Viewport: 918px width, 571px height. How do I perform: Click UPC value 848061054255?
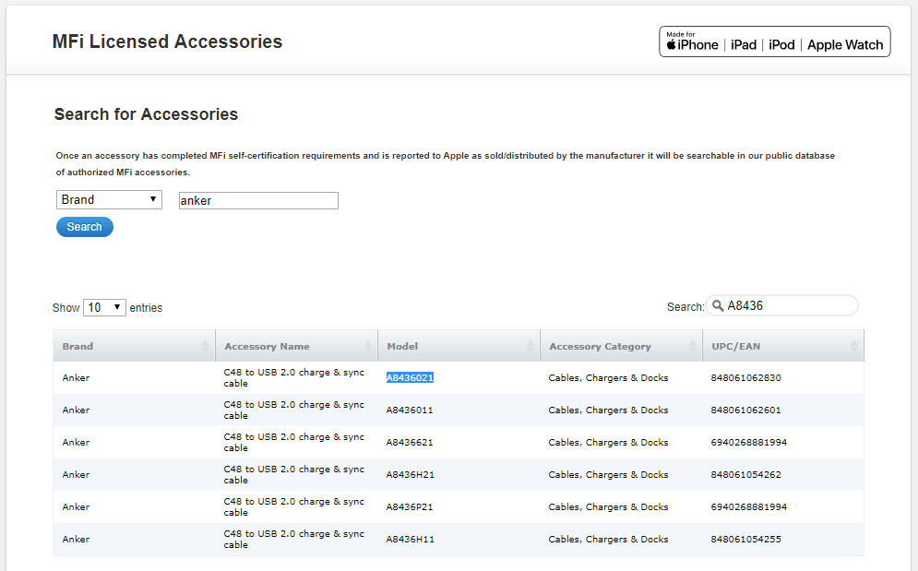click(x=745, y=539)
